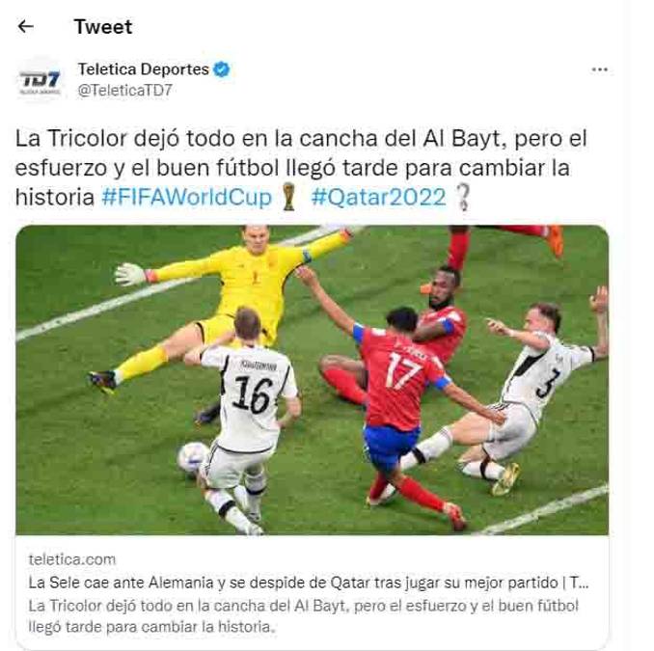654x651 pixels.
Task: Open the football match photo
Action: 312,380
